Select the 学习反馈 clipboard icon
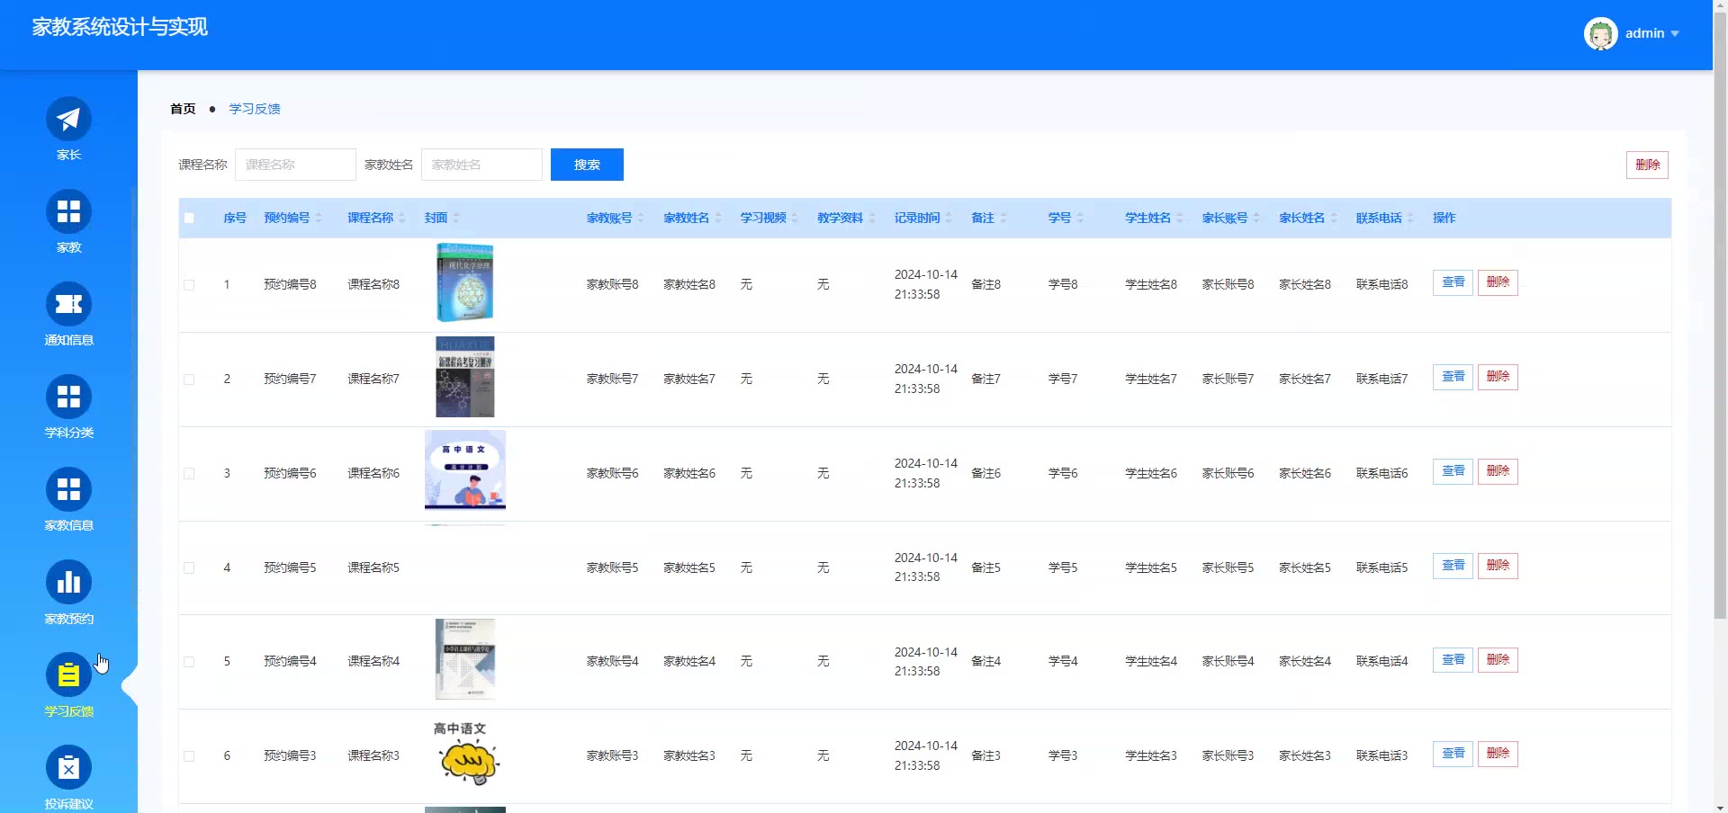 point(68,675)
